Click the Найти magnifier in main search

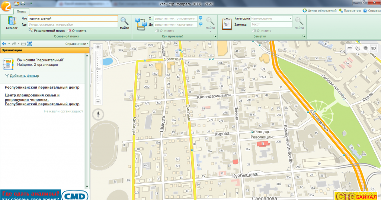click(x=124, y=22)
